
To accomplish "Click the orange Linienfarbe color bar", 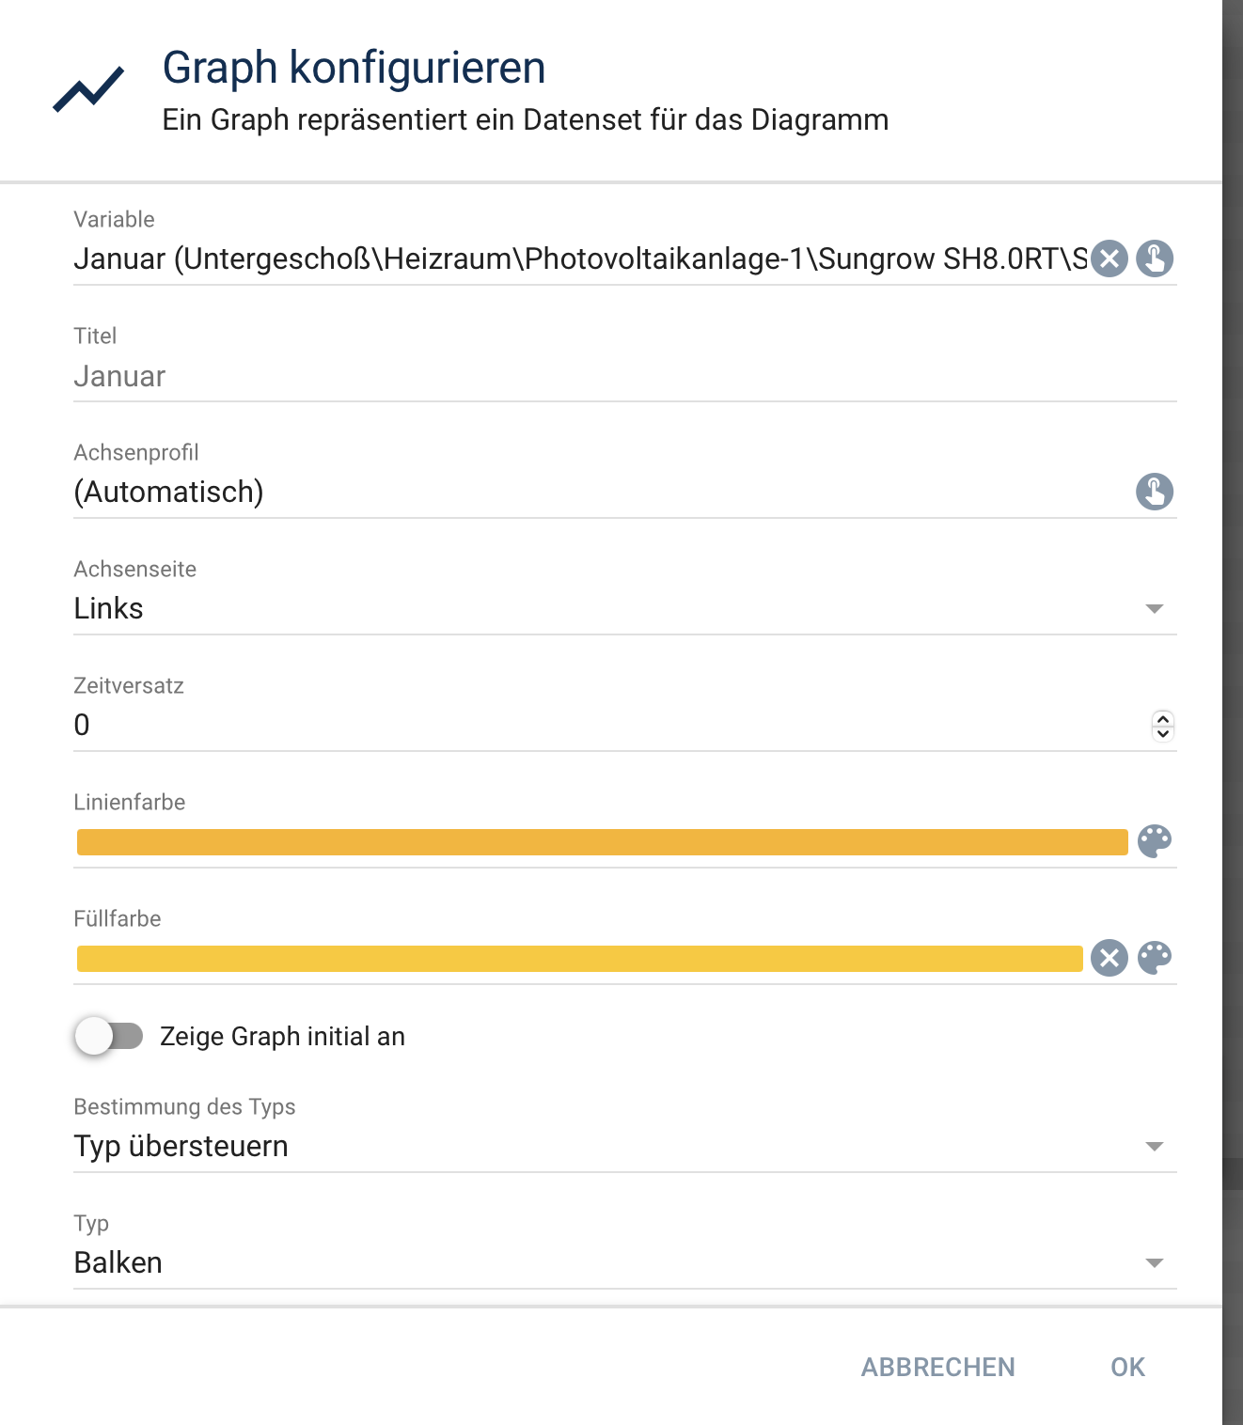I will (x=602, y=842).
